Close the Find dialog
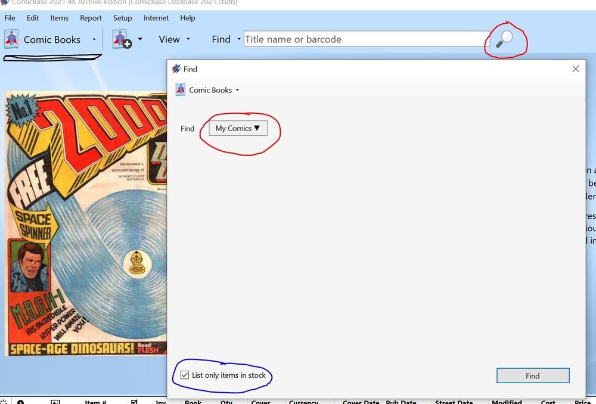 pos(575,69)
